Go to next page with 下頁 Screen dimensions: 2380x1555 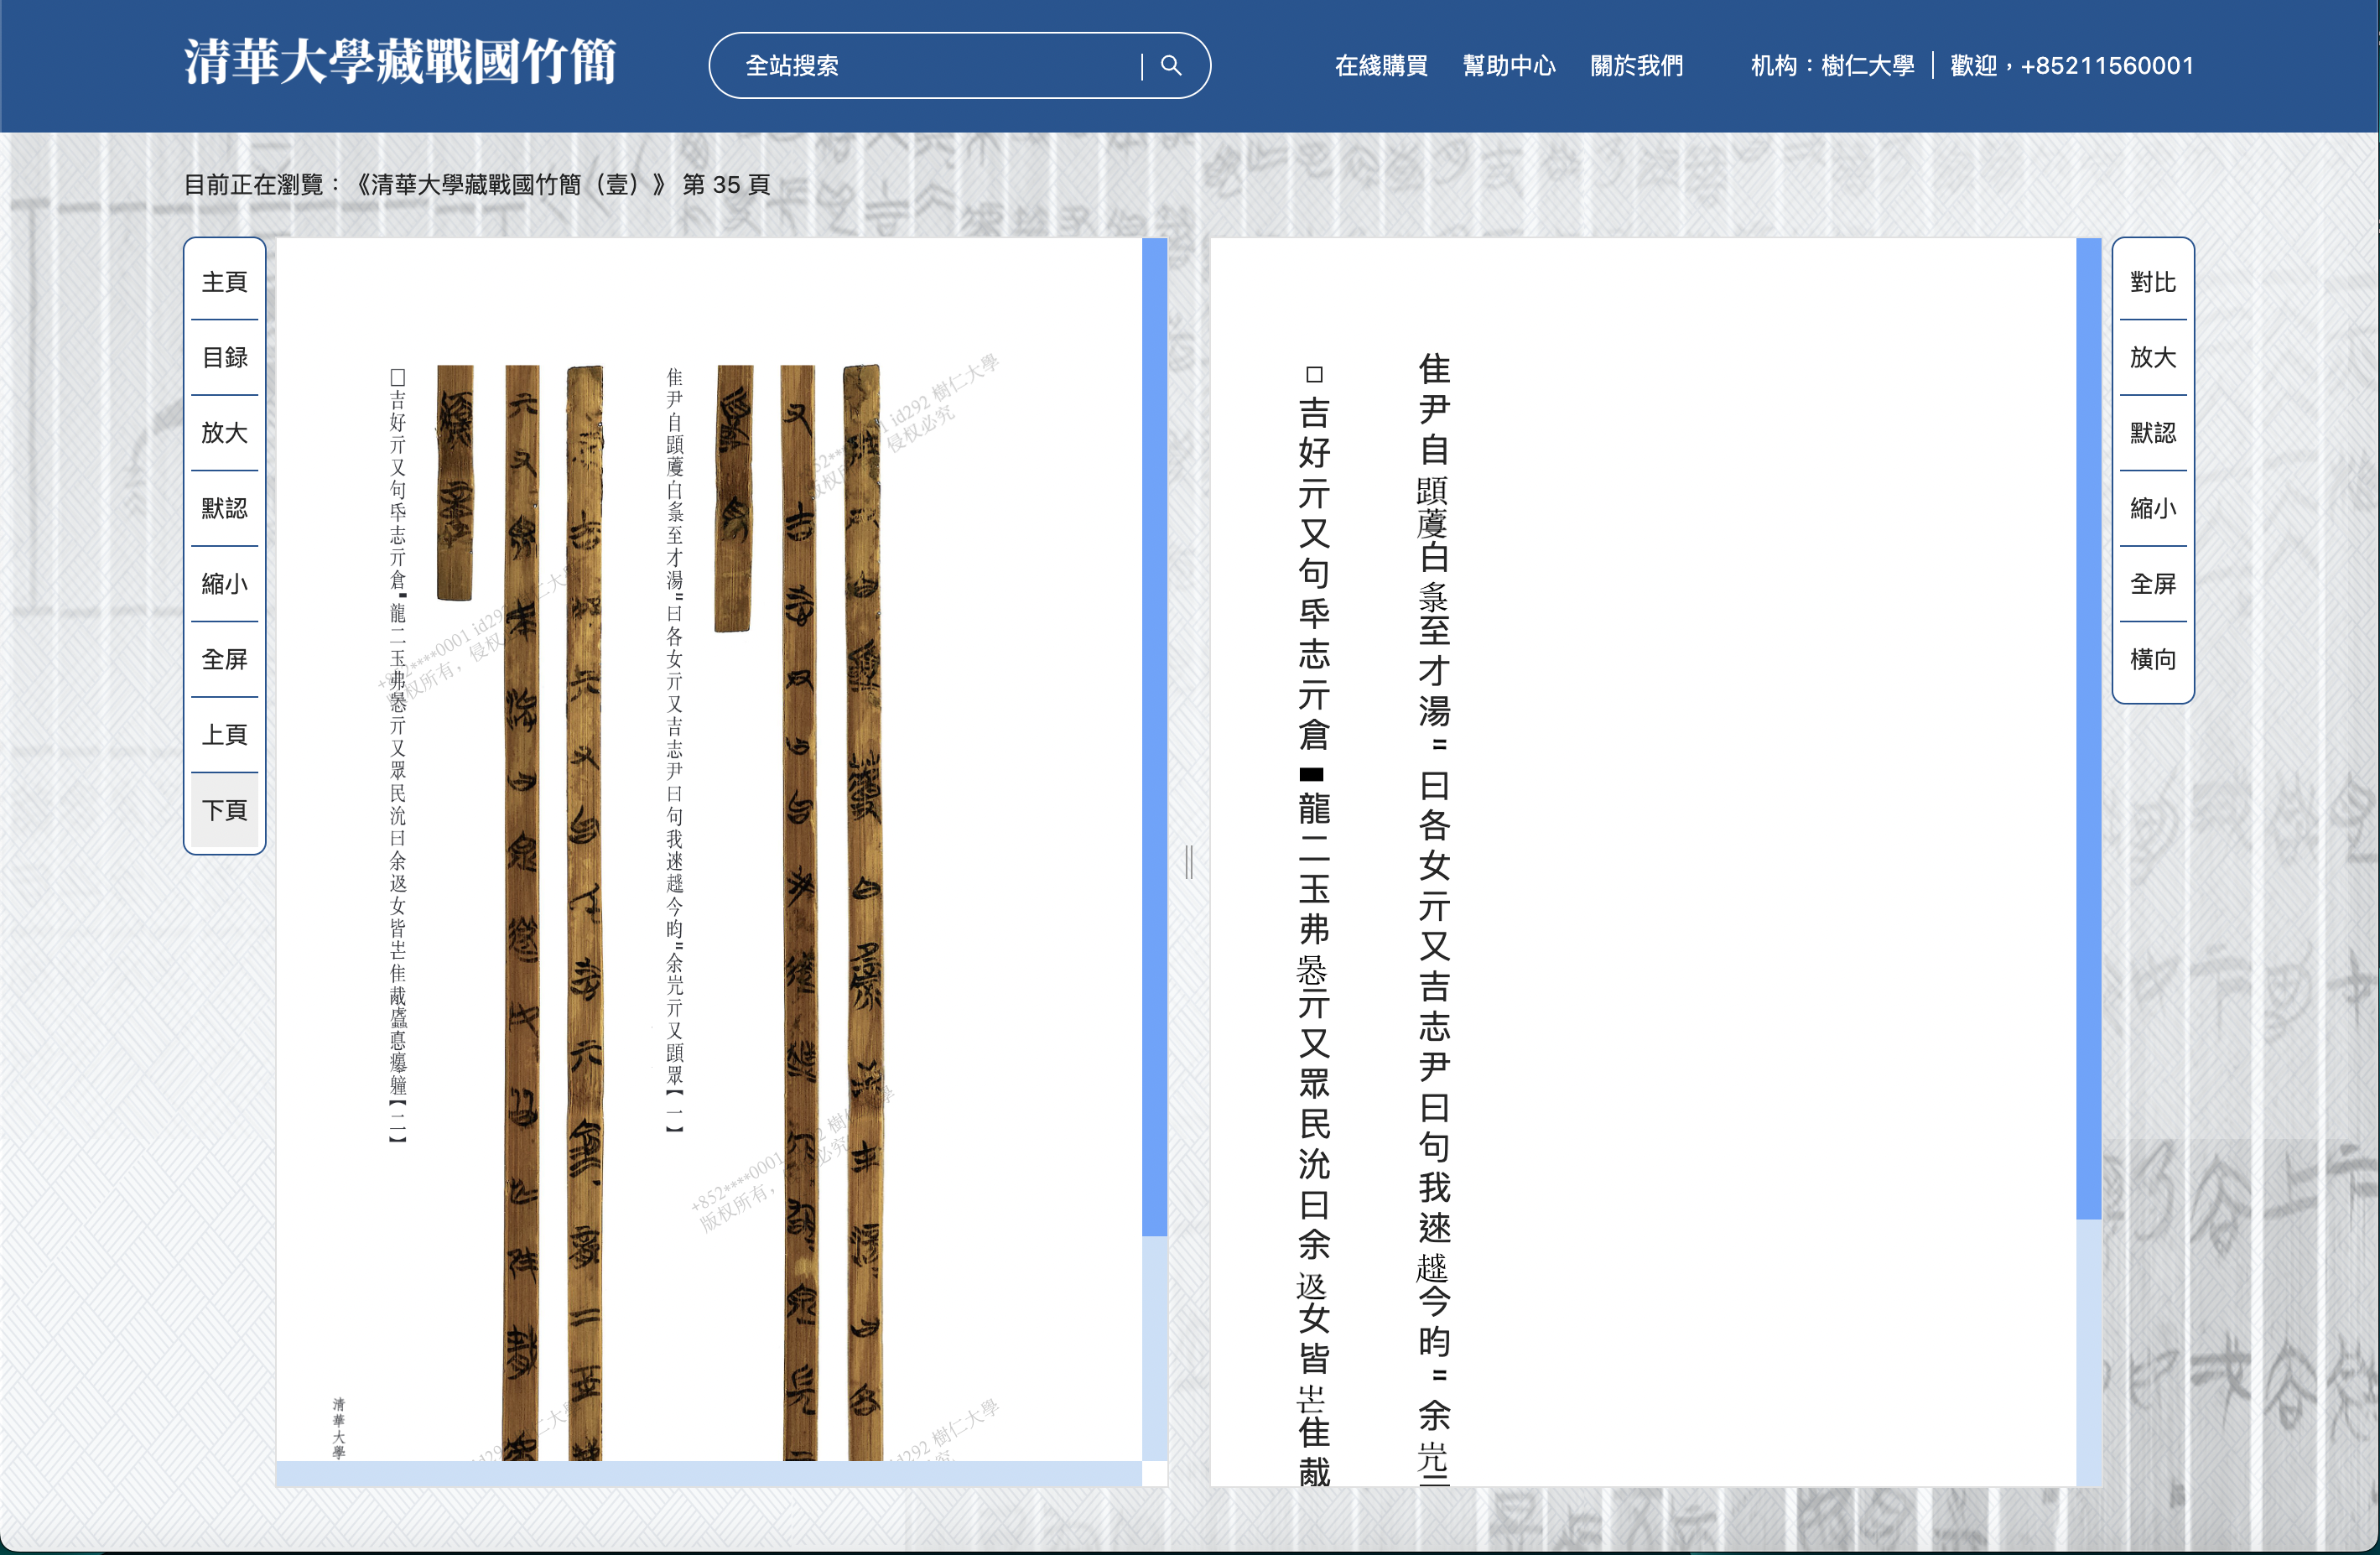point(224,810)
